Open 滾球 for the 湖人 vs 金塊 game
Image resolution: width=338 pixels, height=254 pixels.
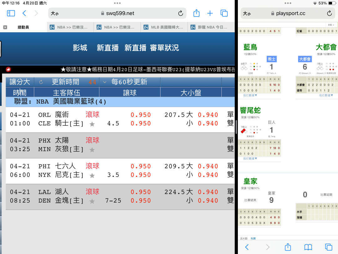point(92,192)
